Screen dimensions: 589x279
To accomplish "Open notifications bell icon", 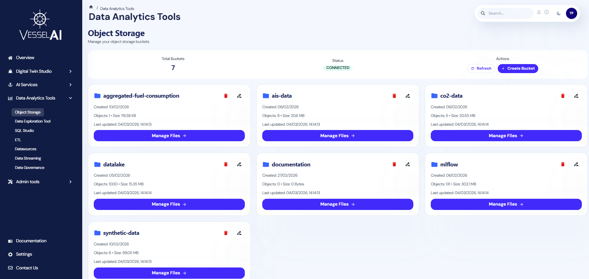I will [539, 12].
